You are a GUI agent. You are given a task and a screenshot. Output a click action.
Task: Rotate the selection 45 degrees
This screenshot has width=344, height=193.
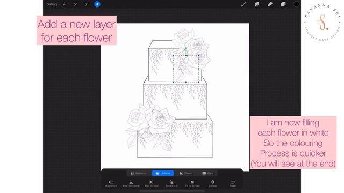(172, 183)
